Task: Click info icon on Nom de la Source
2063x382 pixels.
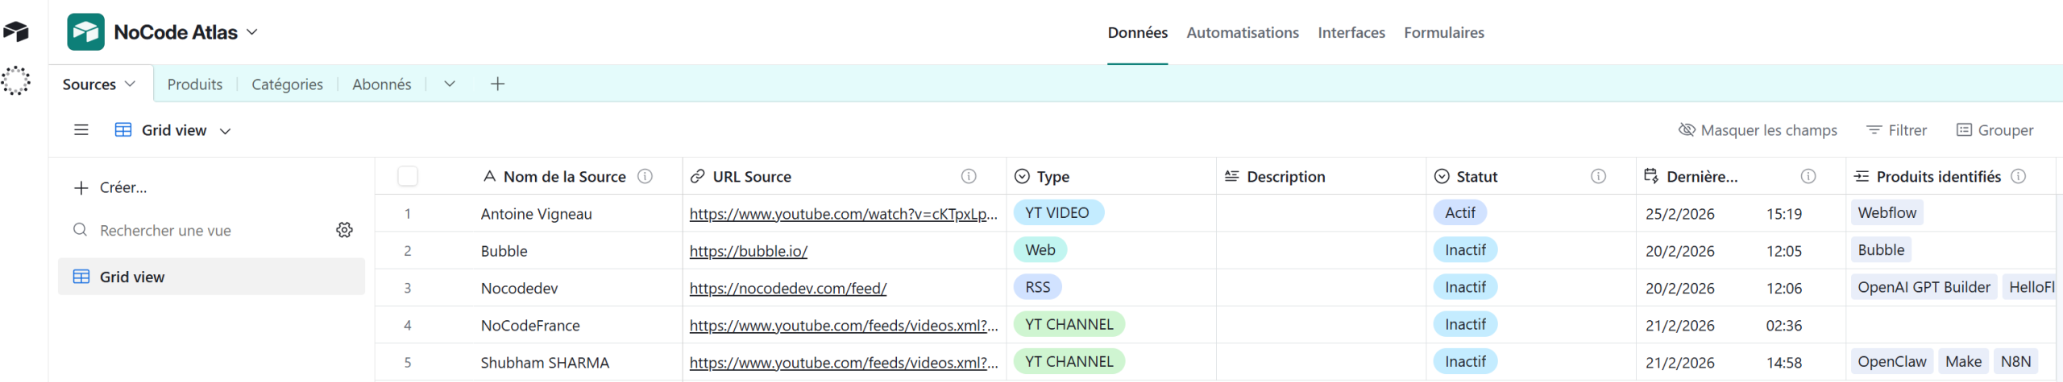Action: click(645, 176)
